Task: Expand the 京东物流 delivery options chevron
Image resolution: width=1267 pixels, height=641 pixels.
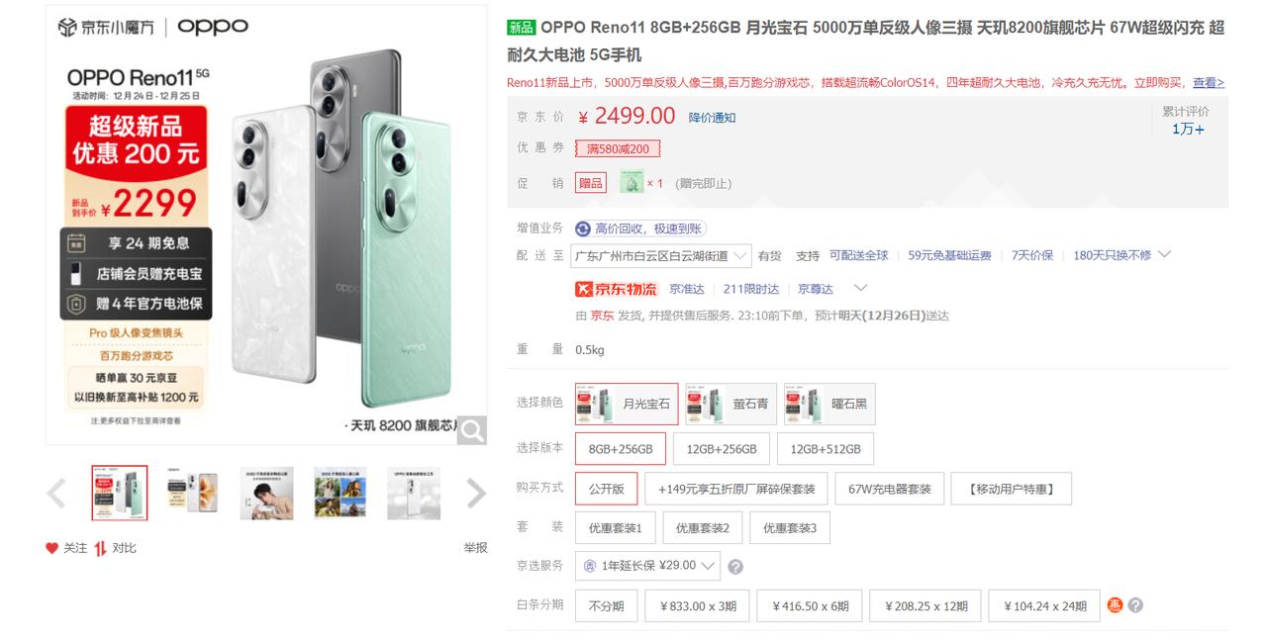Action: point(860,288)
